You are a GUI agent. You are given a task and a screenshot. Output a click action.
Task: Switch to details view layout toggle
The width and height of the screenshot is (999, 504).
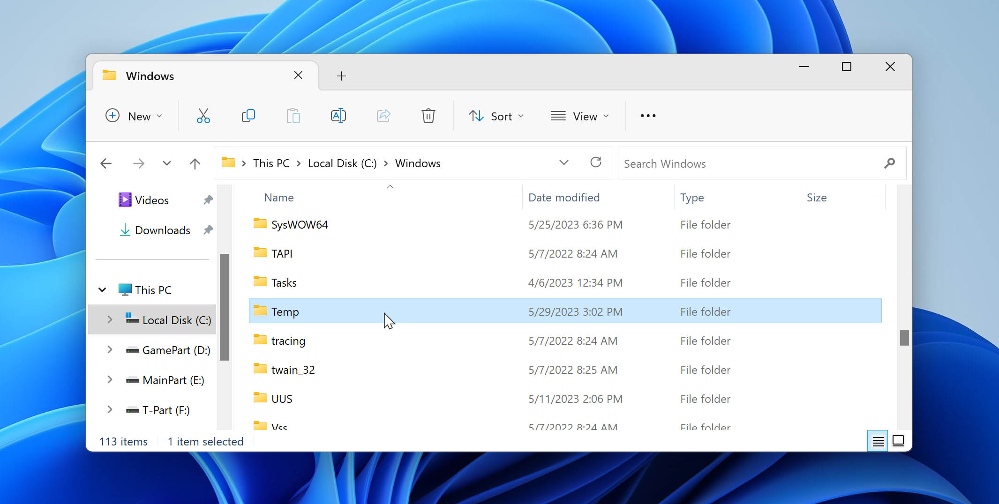tap(878, 441)
